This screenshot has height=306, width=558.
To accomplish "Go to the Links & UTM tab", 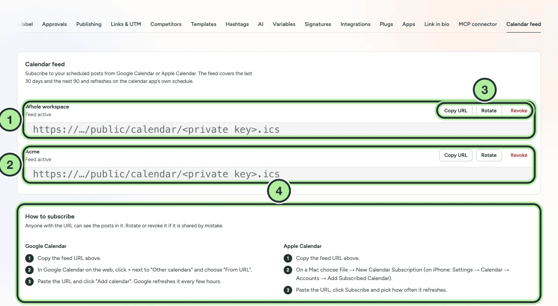I will coord(126,24).
